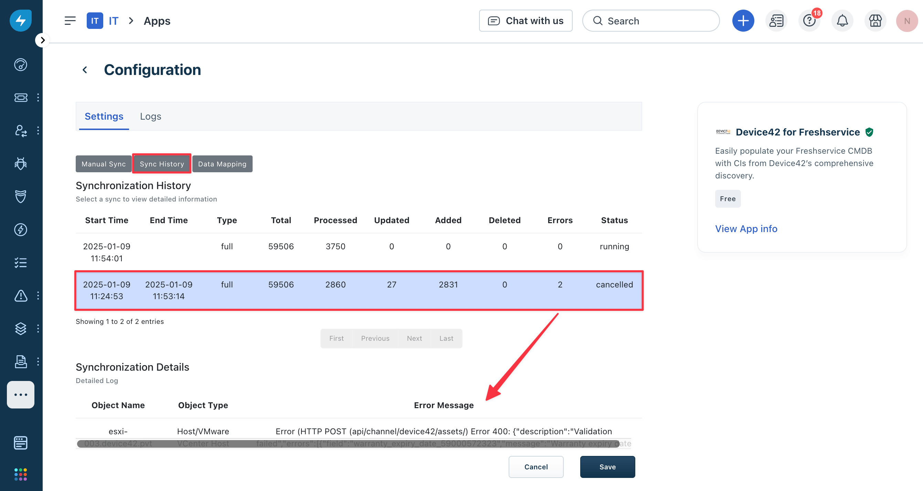Screen dimensions: 923x491
Task: Click the blue plus button to create new
Action: click(x=743, y=20)
